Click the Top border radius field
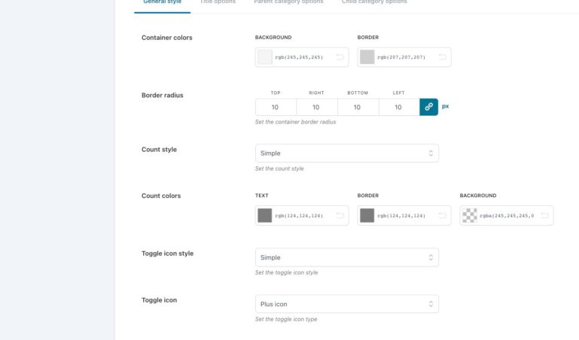The width and height of the screenshot is (579, 340). pos(276,108)
